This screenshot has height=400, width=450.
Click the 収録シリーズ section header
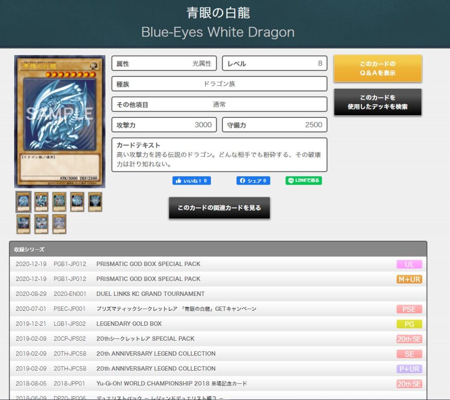click(x=218, y=249)
